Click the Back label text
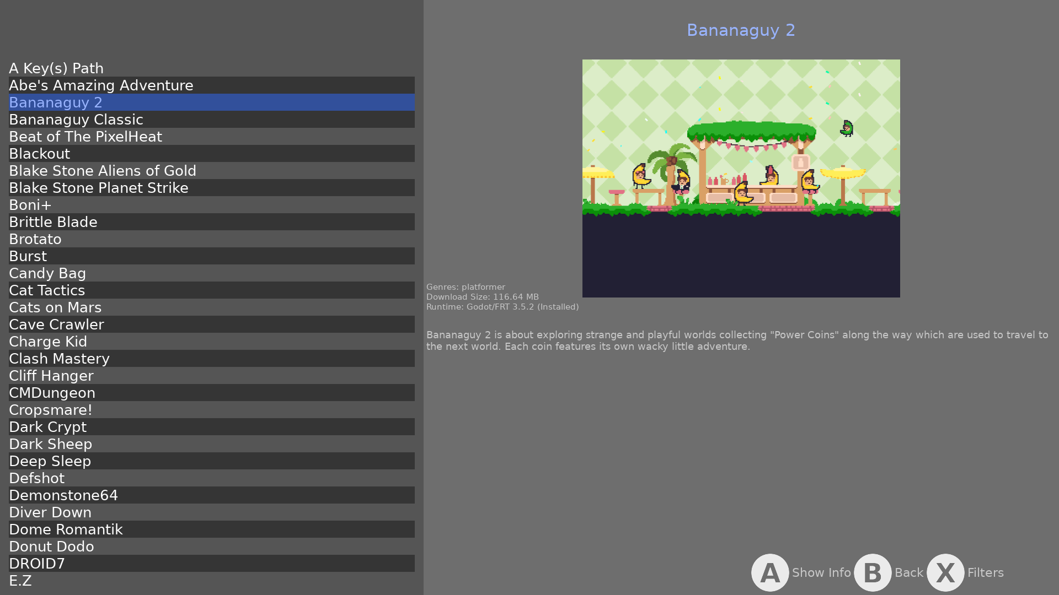The height and width of the screenshot is (595, 1059). (x=908, y=573)
